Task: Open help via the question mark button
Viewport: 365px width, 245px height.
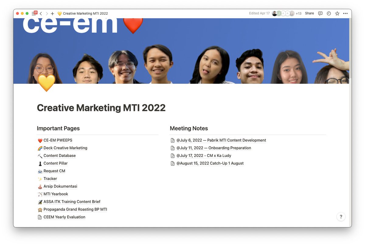Action: tap(341, 217)
